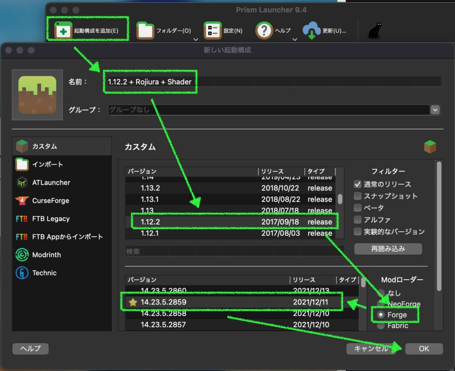Click the star icon on 14.23.5.2859 row
455x371 pixels.
pos(133,302)
